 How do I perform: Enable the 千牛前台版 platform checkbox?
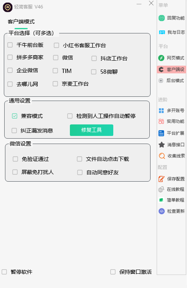click(10, 45)
